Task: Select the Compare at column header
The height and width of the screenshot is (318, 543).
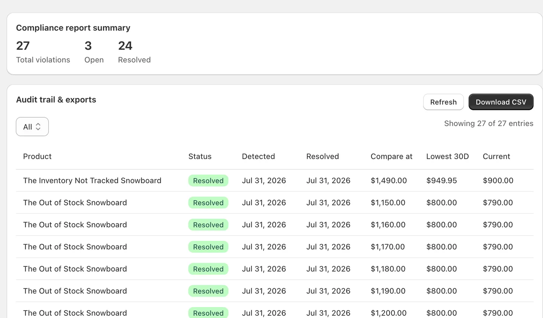Action: click(x=391, y=157)
